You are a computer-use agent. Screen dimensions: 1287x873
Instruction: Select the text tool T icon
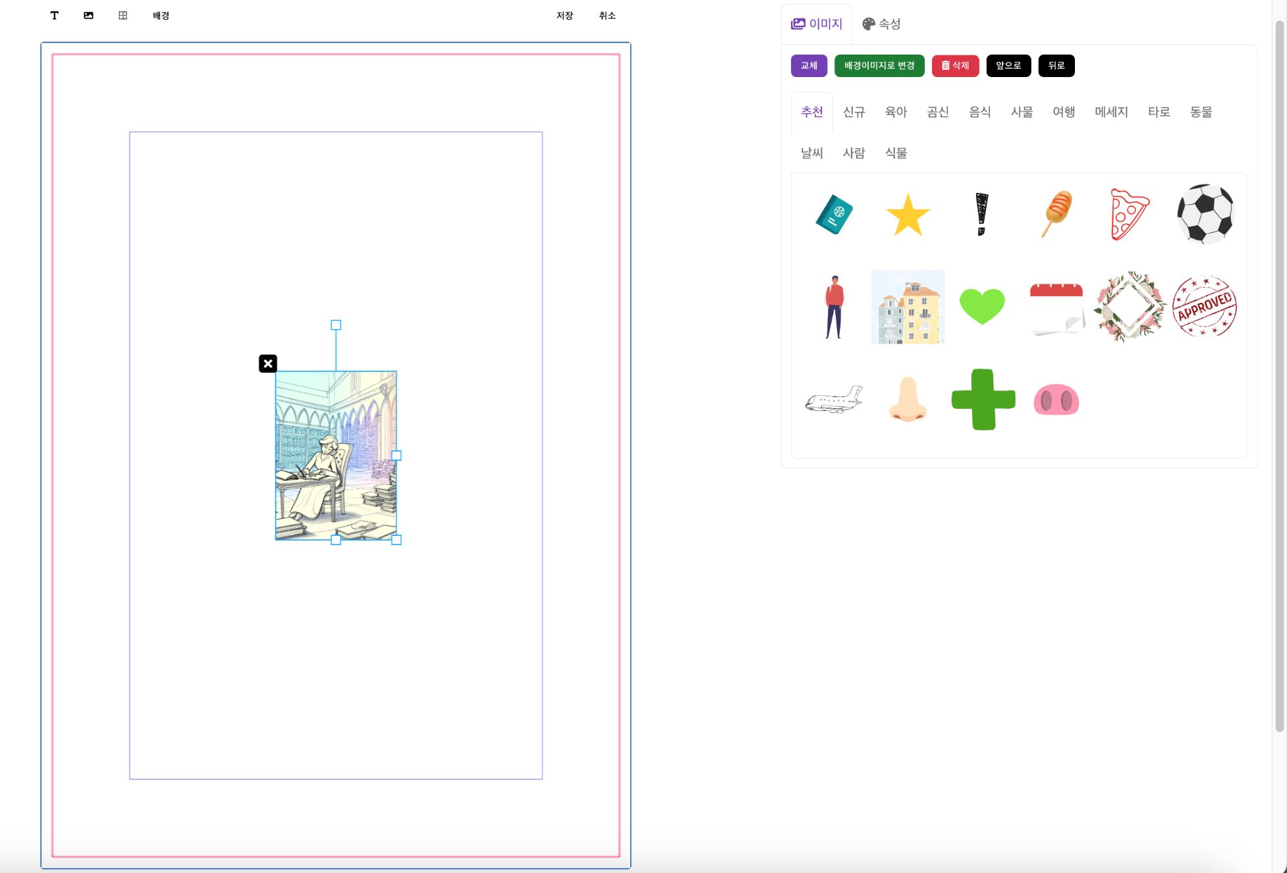[55, 16]
